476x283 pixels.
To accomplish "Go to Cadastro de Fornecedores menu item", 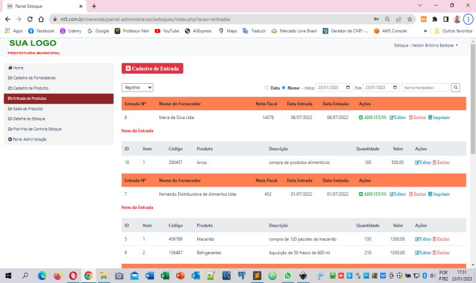I will pos(34,78).
